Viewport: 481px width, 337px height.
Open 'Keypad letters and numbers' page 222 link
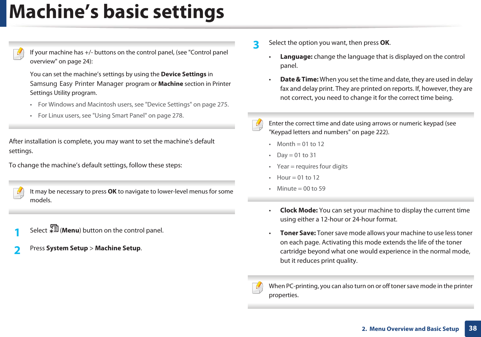coord(329,132)
